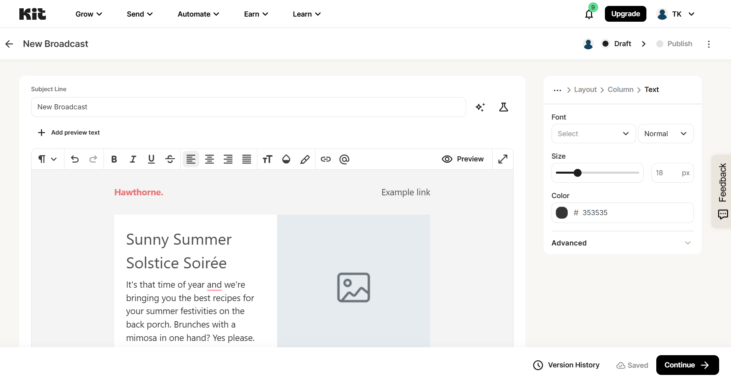
Task: Open the paragraph style dropdown
Action: pyautogui.click(x=47, y=159)
